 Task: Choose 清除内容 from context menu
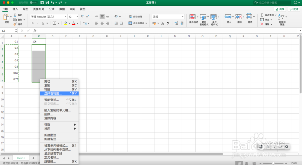coord(59,118)
